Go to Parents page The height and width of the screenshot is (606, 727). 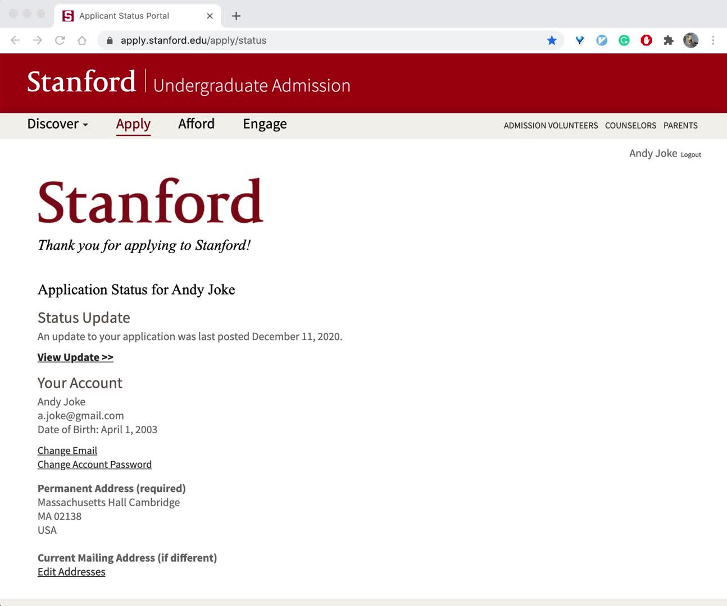coord(680,126)
